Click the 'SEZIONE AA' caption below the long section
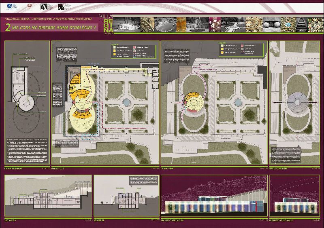The height and width of the screenshot is (228, 324). point(11,220)
